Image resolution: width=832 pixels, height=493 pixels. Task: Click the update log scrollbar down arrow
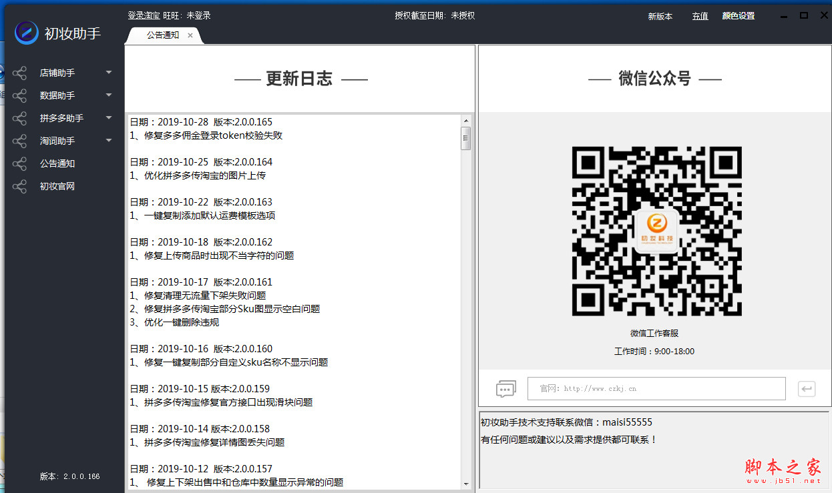(466, 484)
